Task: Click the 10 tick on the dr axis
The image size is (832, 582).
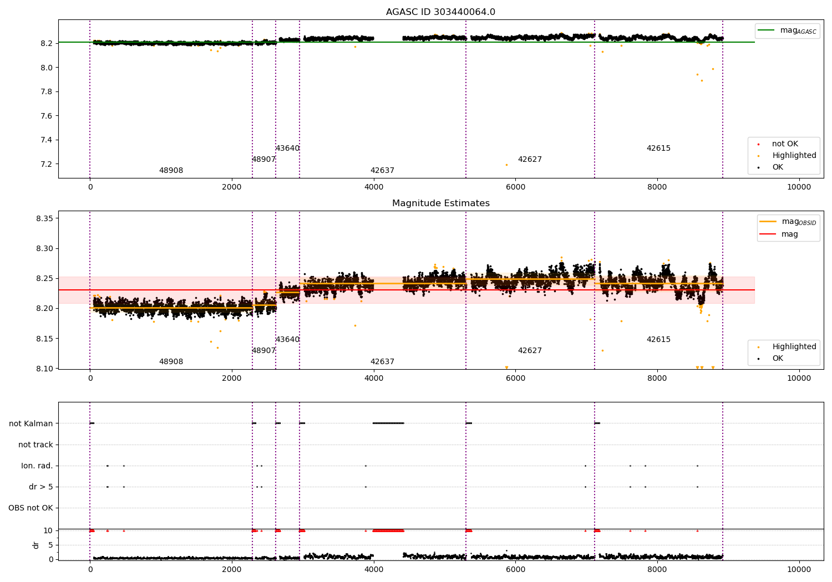Action: [x=48, y=530]
